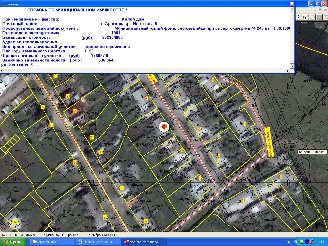This screenshot has width=328, height=246.
Task: Choose the Polygon Select tool
Action: 305,17
